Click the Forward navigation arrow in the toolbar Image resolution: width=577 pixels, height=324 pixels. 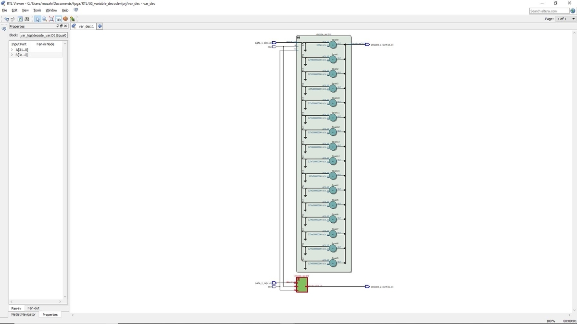pos(13,19)
